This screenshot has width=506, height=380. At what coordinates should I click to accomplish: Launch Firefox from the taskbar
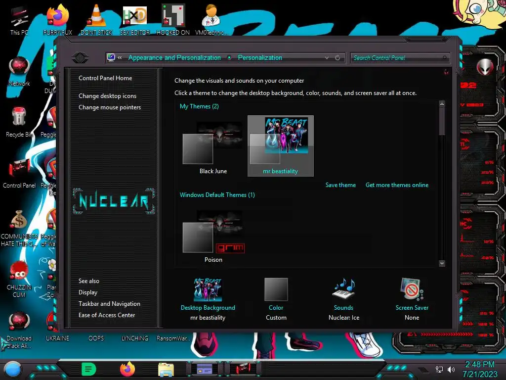pos(127,369)
